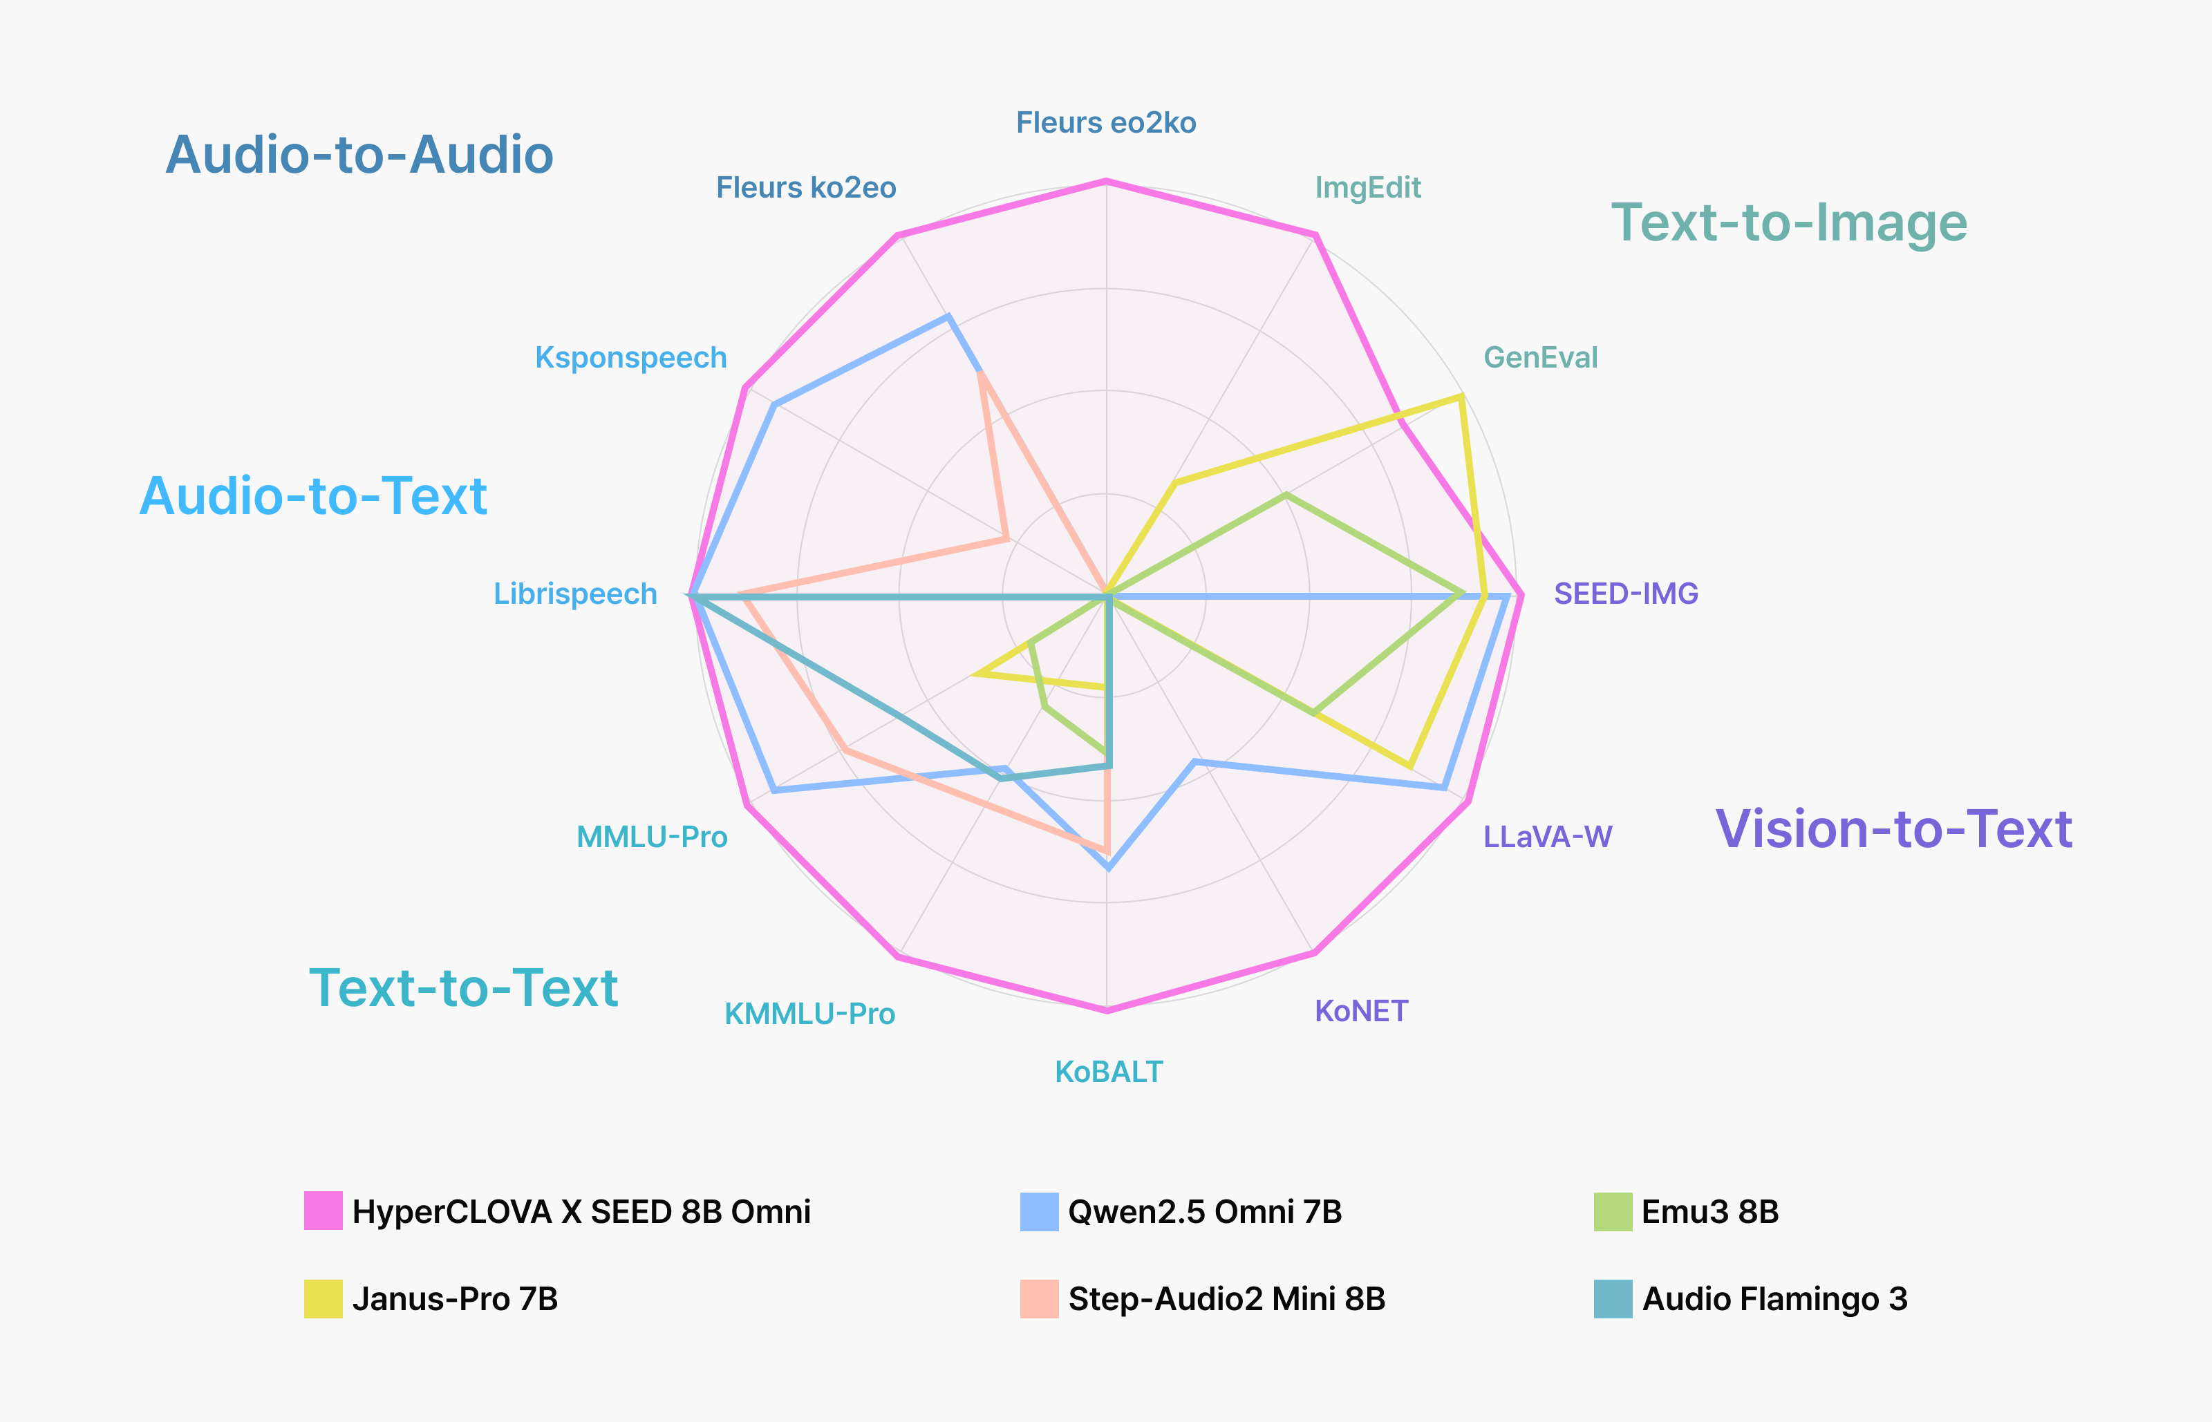Viewport: 2212px width, 1422px height.
Task: Select the Audio Flamingo 3 legend label
Action: coord(1774,1298)
